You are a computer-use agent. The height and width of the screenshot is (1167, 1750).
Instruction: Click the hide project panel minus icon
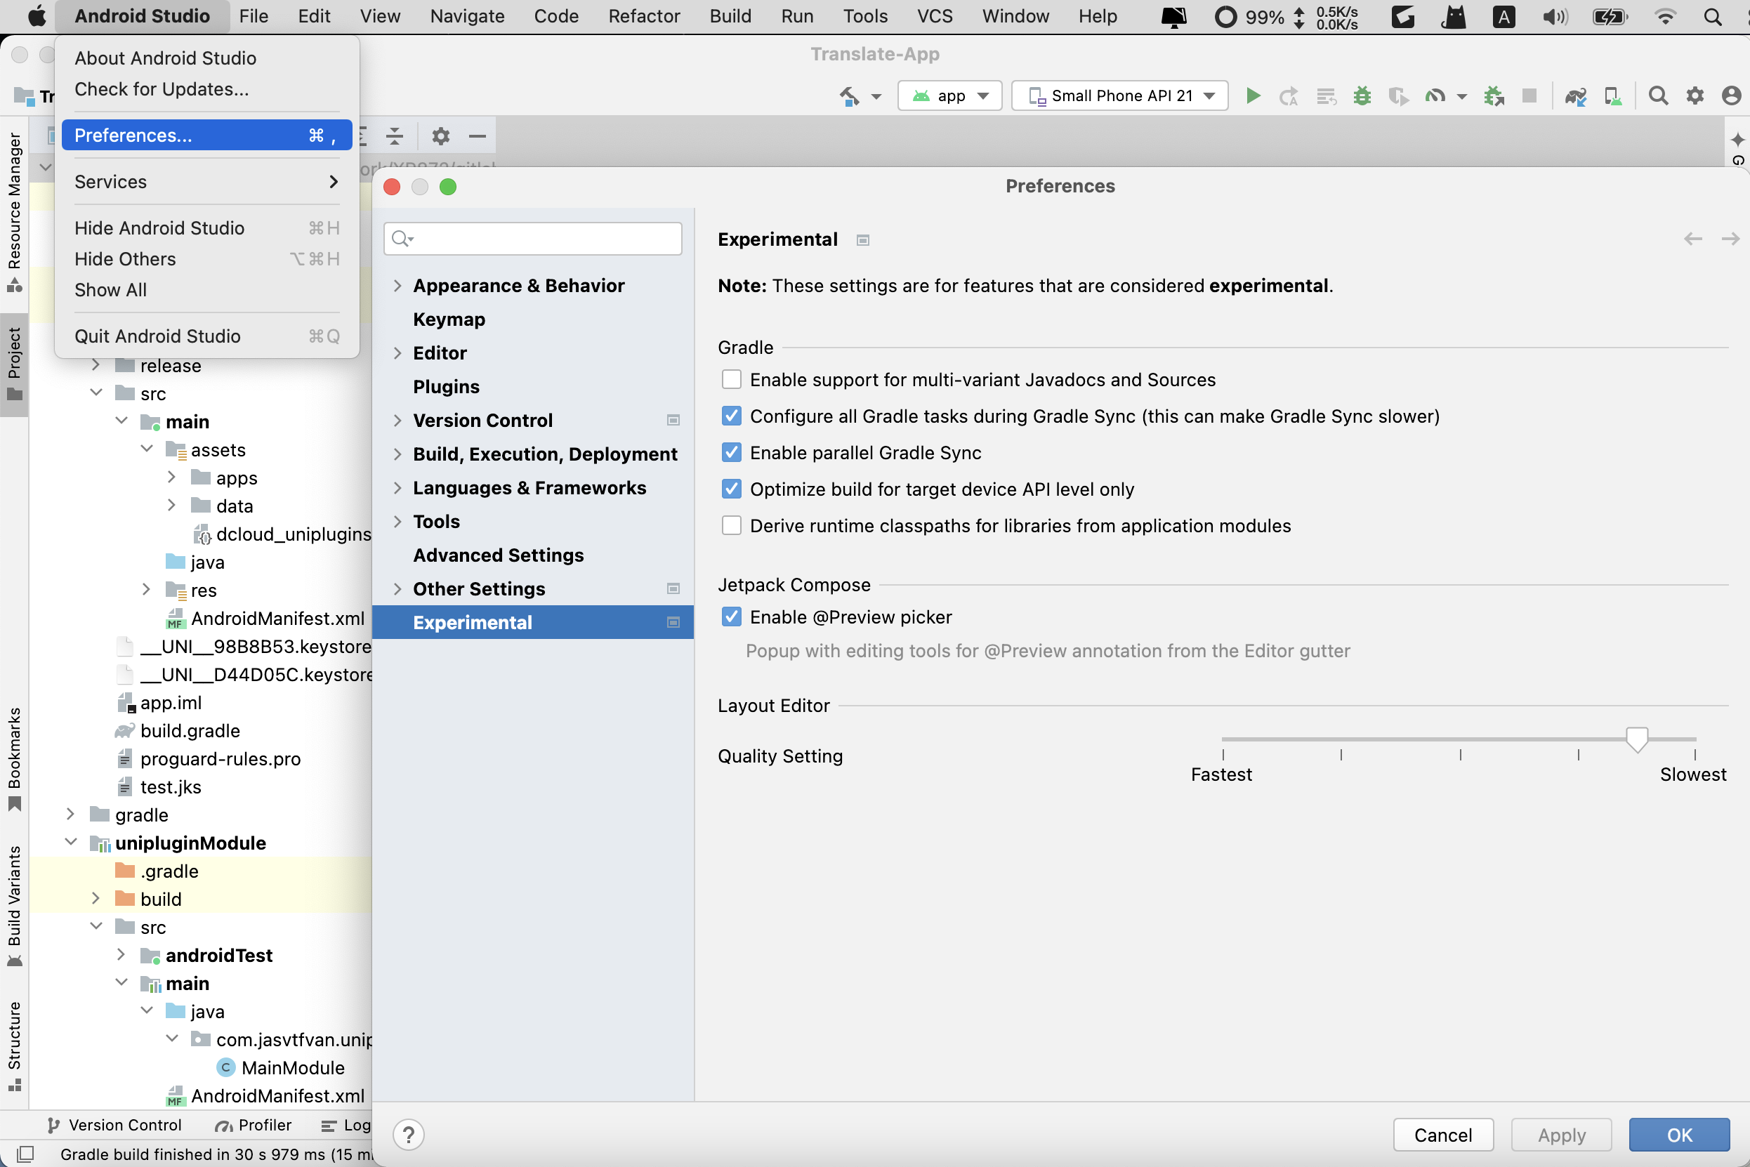(477, 136)
